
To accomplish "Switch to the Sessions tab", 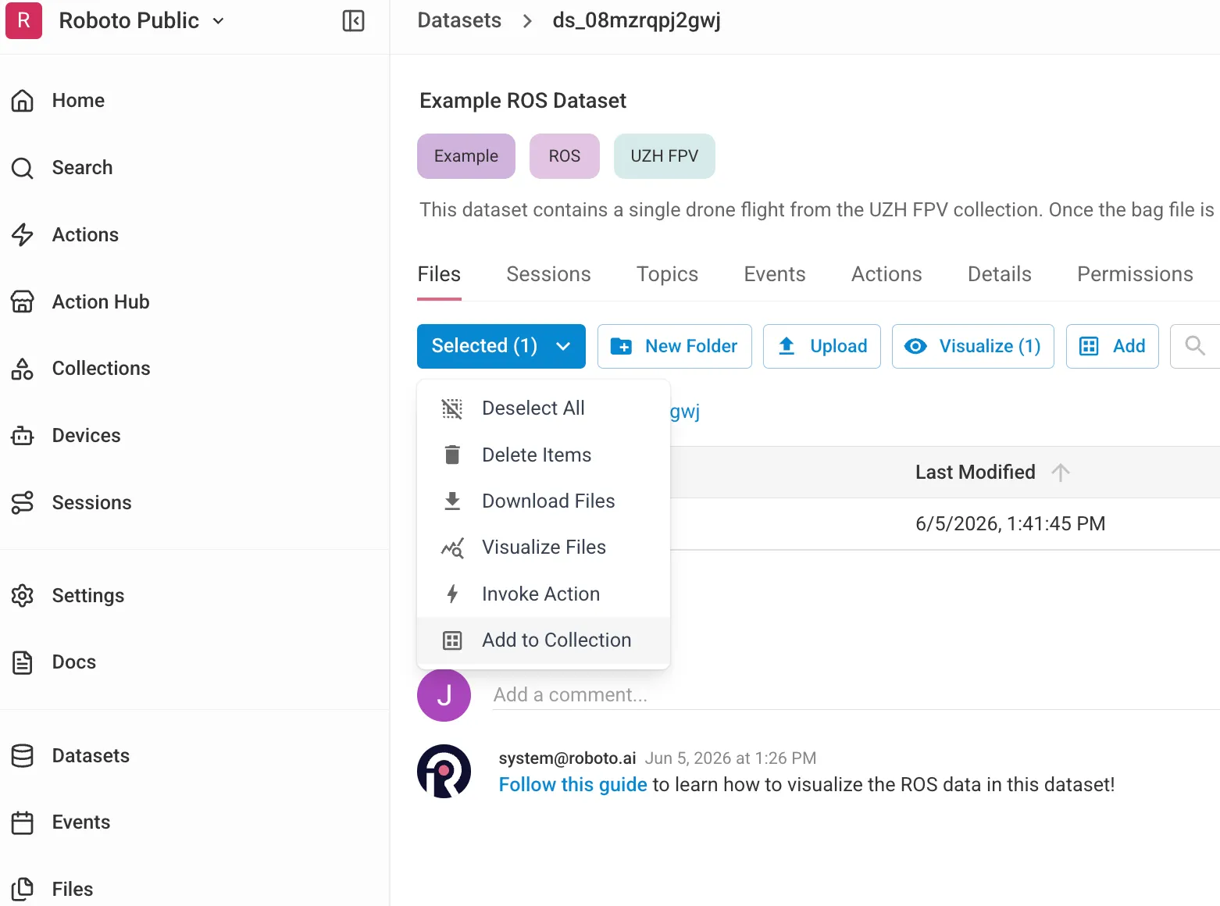I will (548, 274).
